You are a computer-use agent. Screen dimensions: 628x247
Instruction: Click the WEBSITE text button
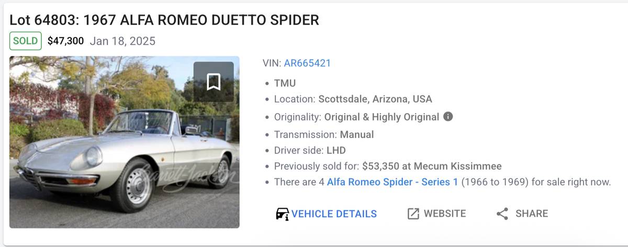point(445,214)
